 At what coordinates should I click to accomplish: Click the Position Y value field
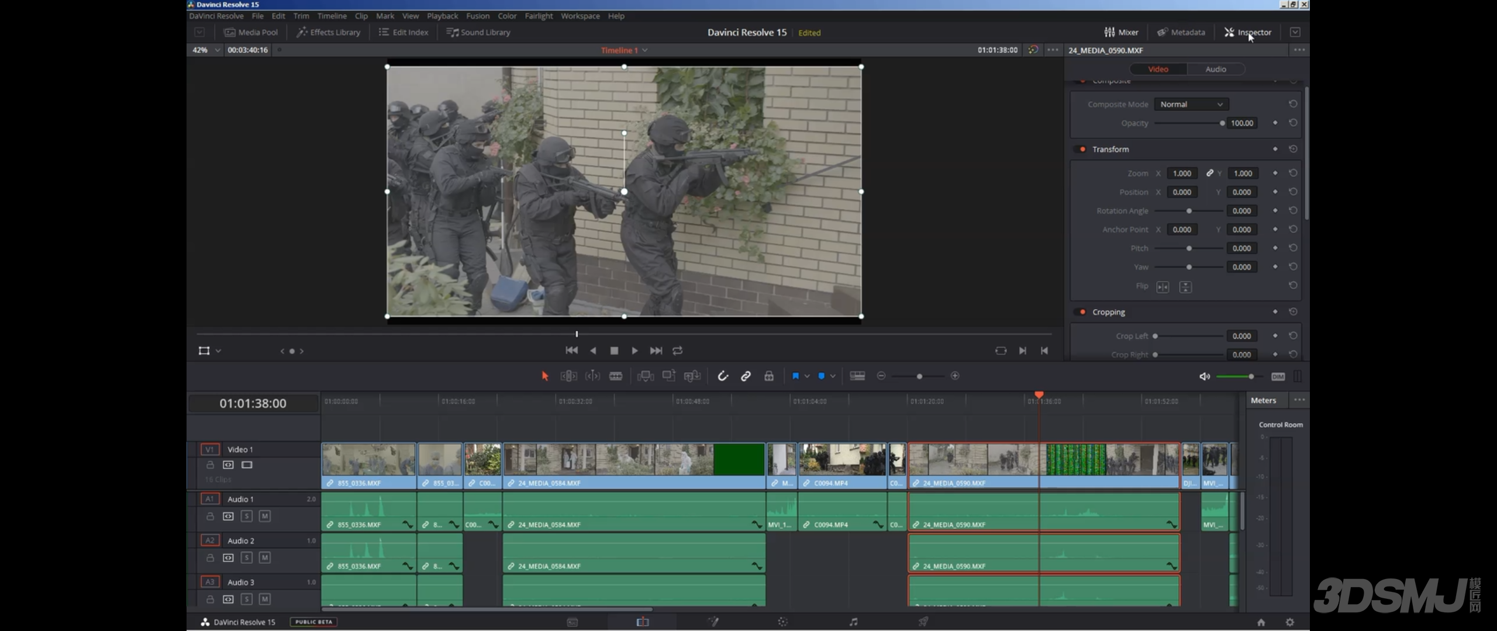pyautogui.click(x=1241, y=192)
